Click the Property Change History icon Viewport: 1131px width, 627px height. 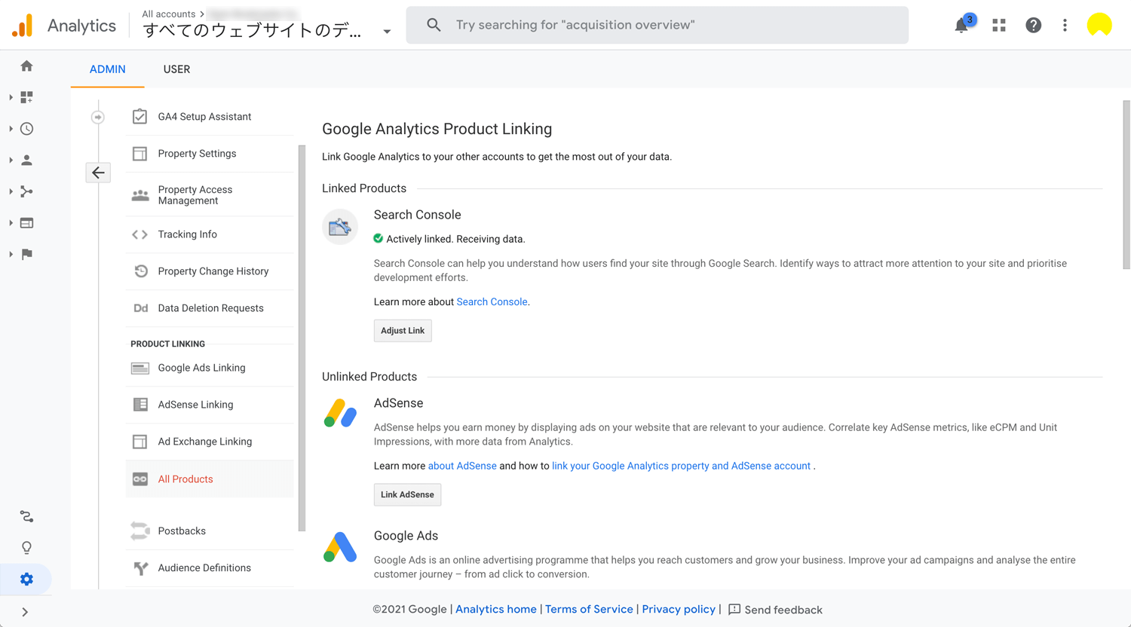coord(140,271)
